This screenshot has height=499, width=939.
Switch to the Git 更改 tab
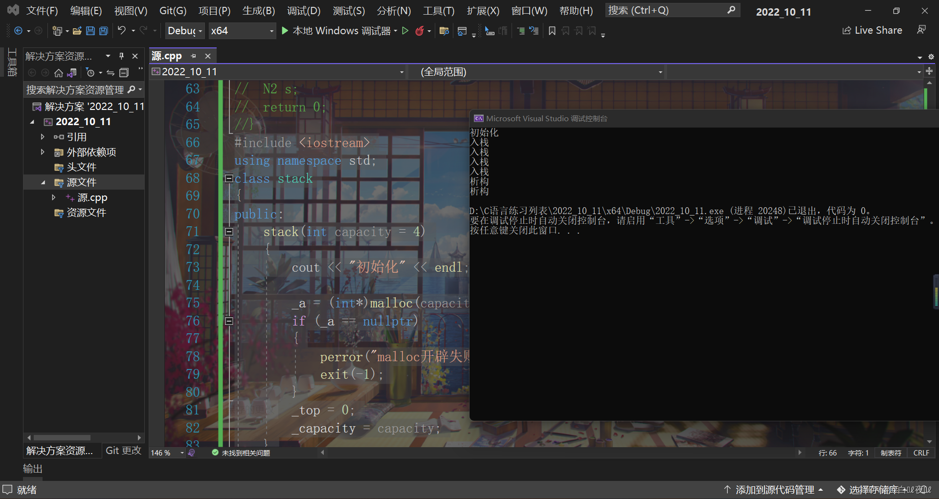(x=123, y=450)
